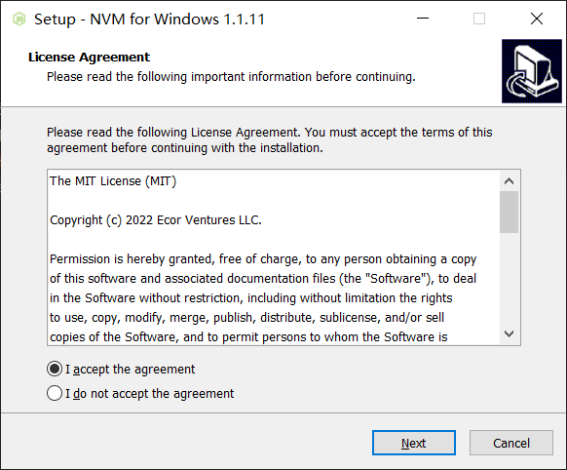
Task: Click the bold License Agreement heading
Action: pyautogui.click(x=89, y=58)
